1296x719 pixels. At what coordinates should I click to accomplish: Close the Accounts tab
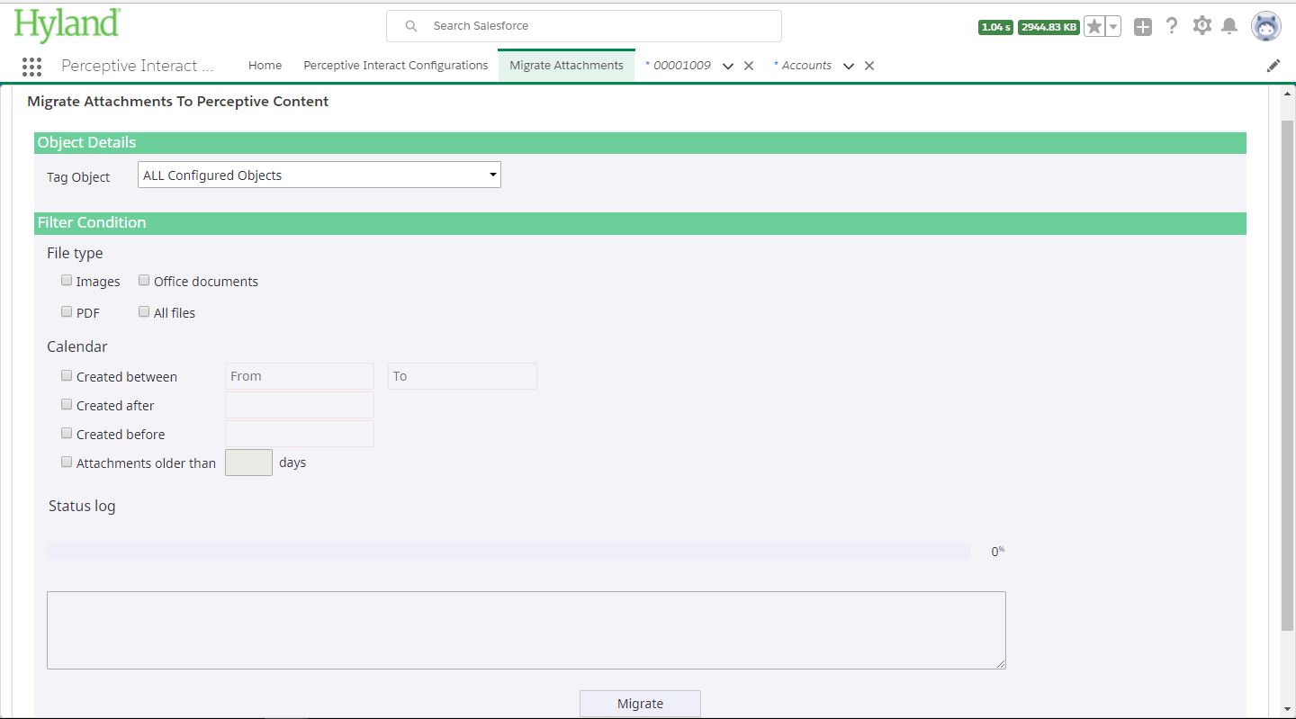(868, 66)
